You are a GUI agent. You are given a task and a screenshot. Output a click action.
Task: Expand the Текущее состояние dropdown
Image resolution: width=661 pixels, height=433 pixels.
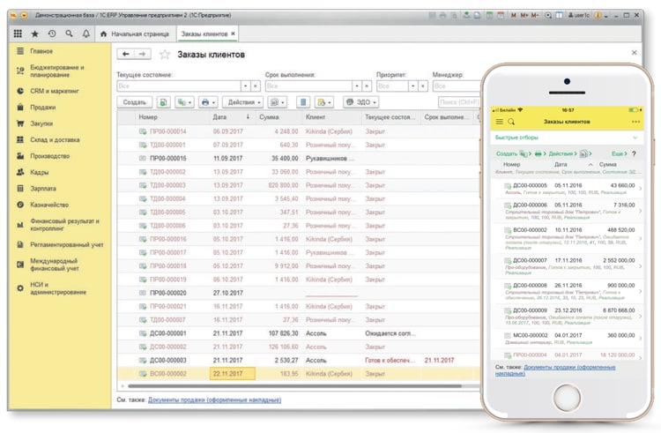pyautogui.click(x=245, y=86)
